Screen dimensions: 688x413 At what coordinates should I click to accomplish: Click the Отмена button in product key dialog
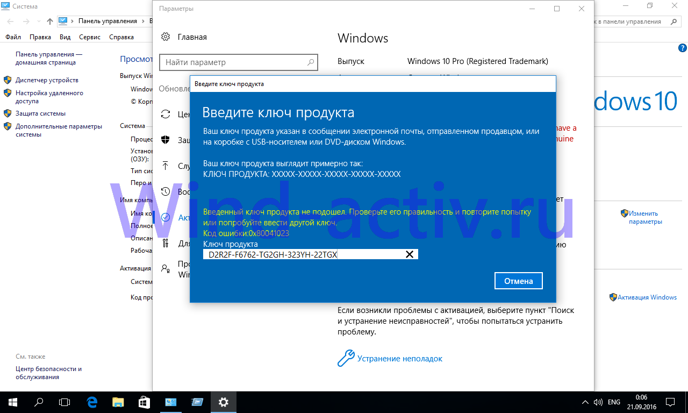click(519, 281)
